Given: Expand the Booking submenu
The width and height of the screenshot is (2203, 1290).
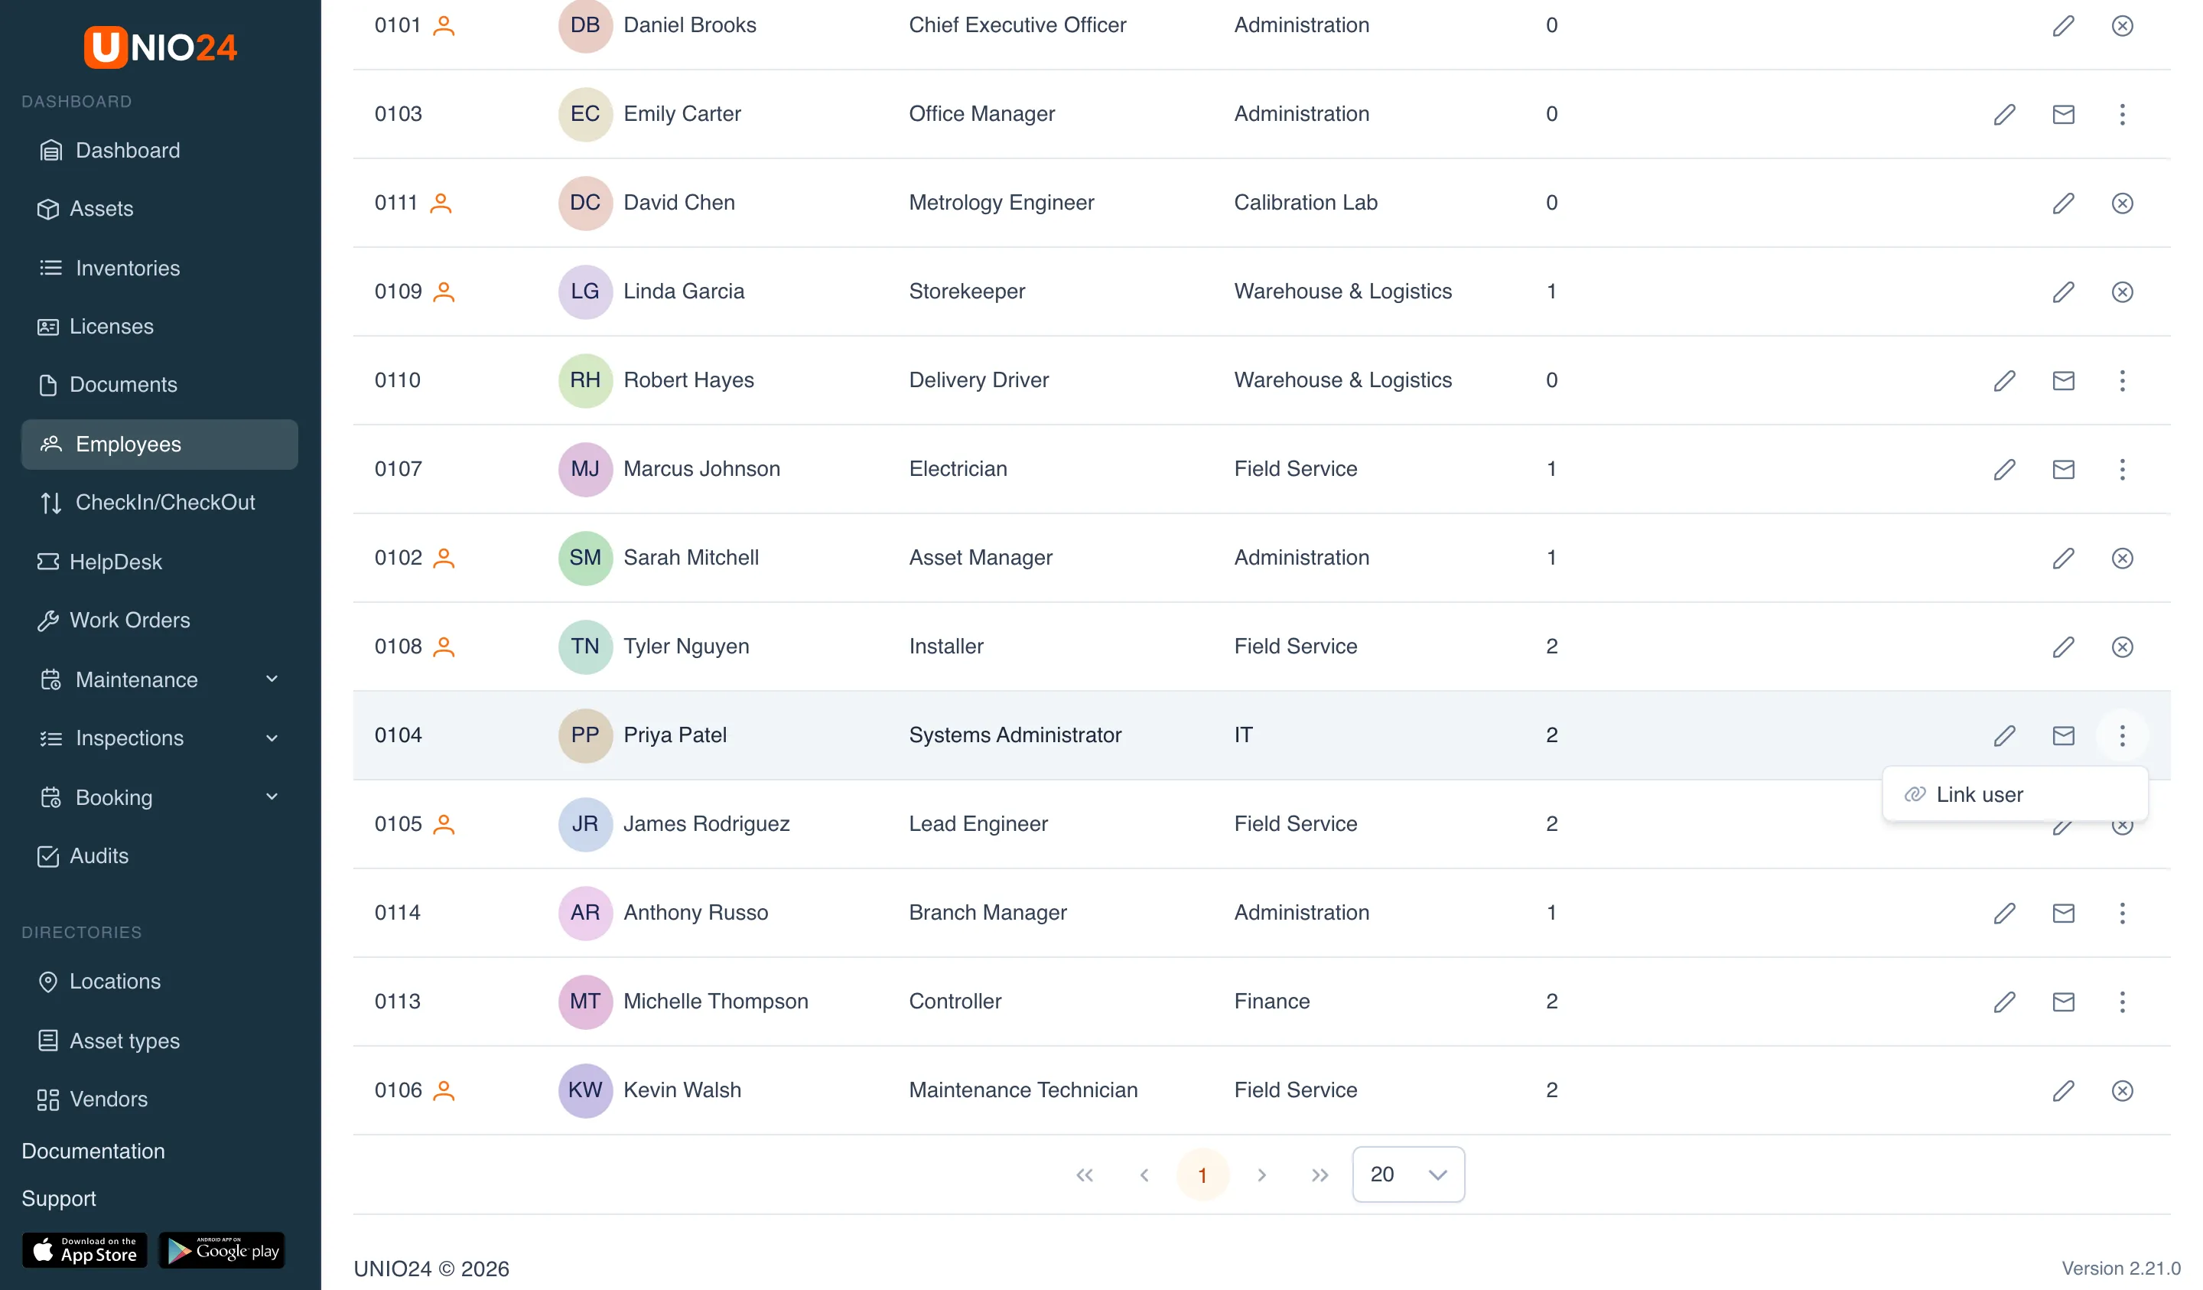Looking at the screenshot, I should click(159, 797).
